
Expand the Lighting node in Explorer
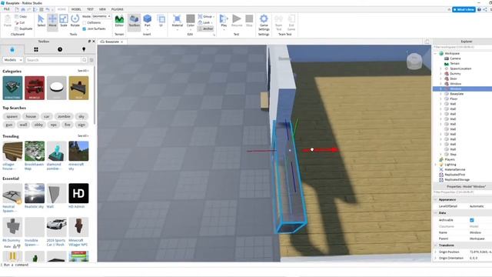tap(436, 164)
